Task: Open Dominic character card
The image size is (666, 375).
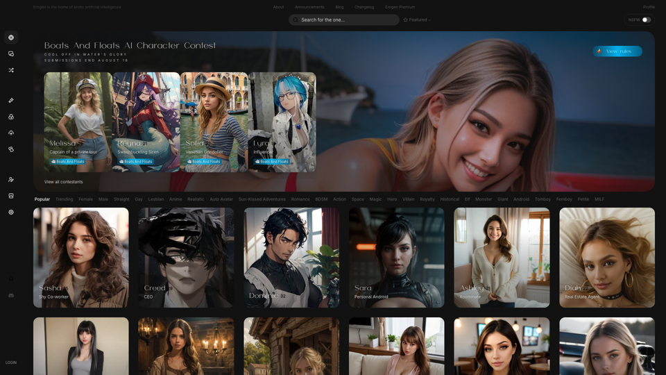Action: 291,257
